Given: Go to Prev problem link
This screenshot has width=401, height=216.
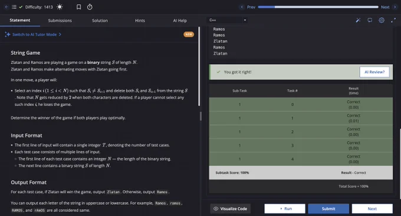Looking at the screenshot, I should 251,7.
